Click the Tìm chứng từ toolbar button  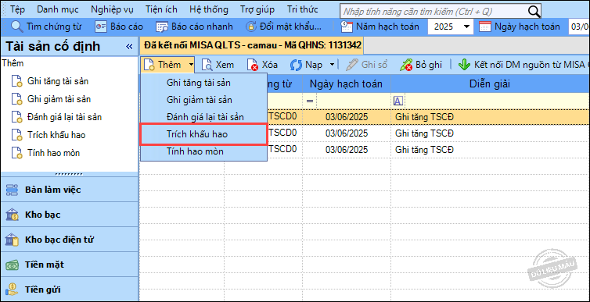click(46, 27)
